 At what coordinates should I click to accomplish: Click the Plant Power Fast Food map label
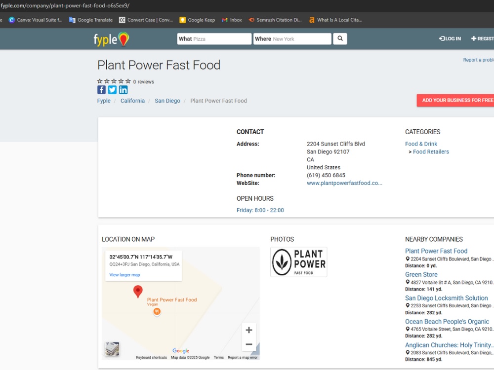[x=172, y=300]
